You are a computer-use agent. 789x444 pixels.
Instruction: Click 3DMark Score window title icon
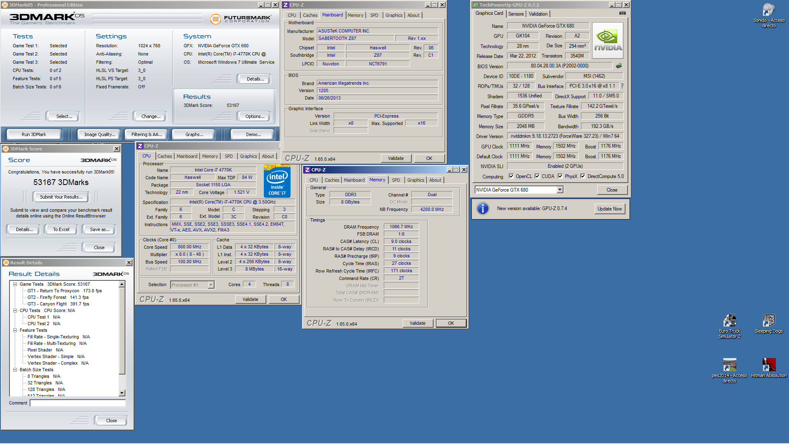click(6, 149)
